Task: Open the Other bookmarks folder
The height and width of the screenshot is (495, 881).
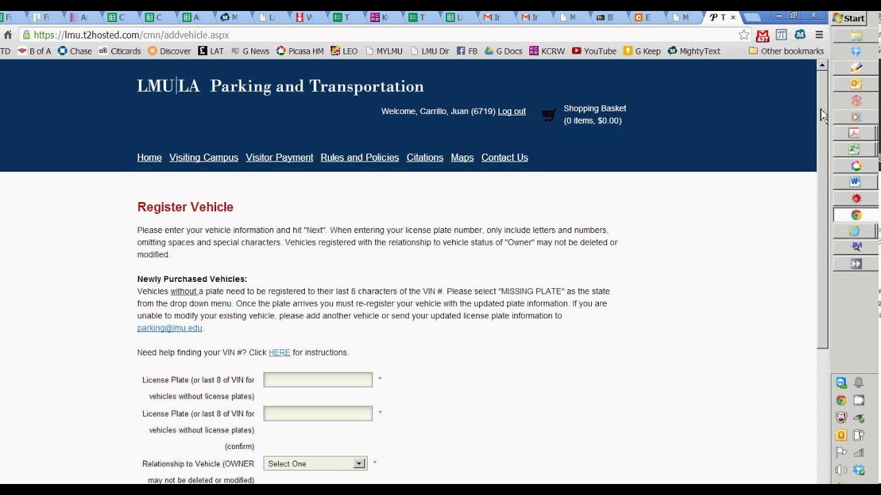Action: point(786,51)
